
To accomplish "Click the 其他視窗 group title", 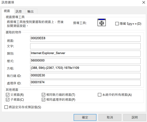I will (x=12, y=89).
